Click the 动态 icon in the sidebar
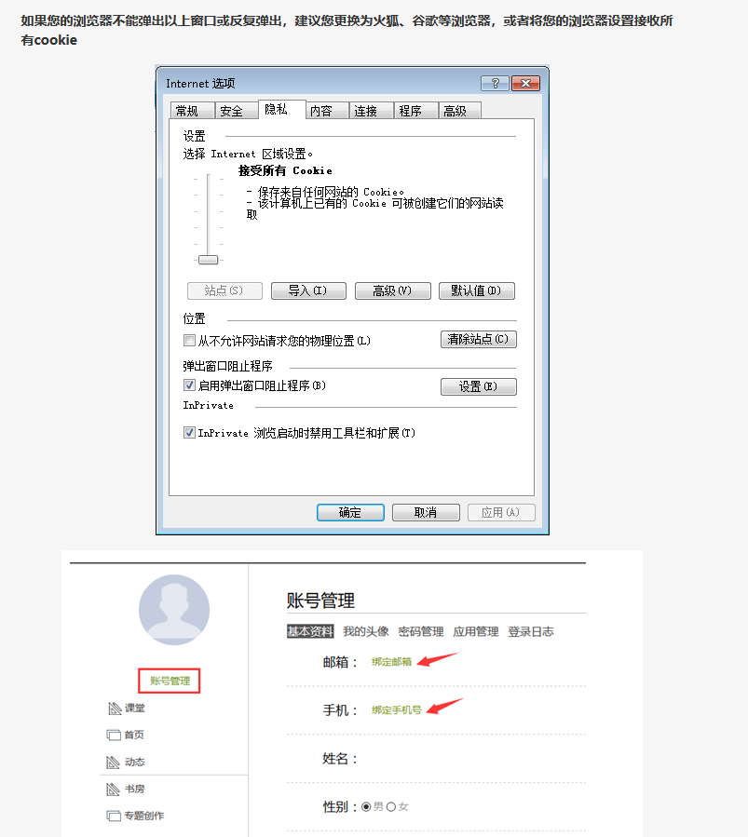Screen dimensions: 748x837 (114, 763)
